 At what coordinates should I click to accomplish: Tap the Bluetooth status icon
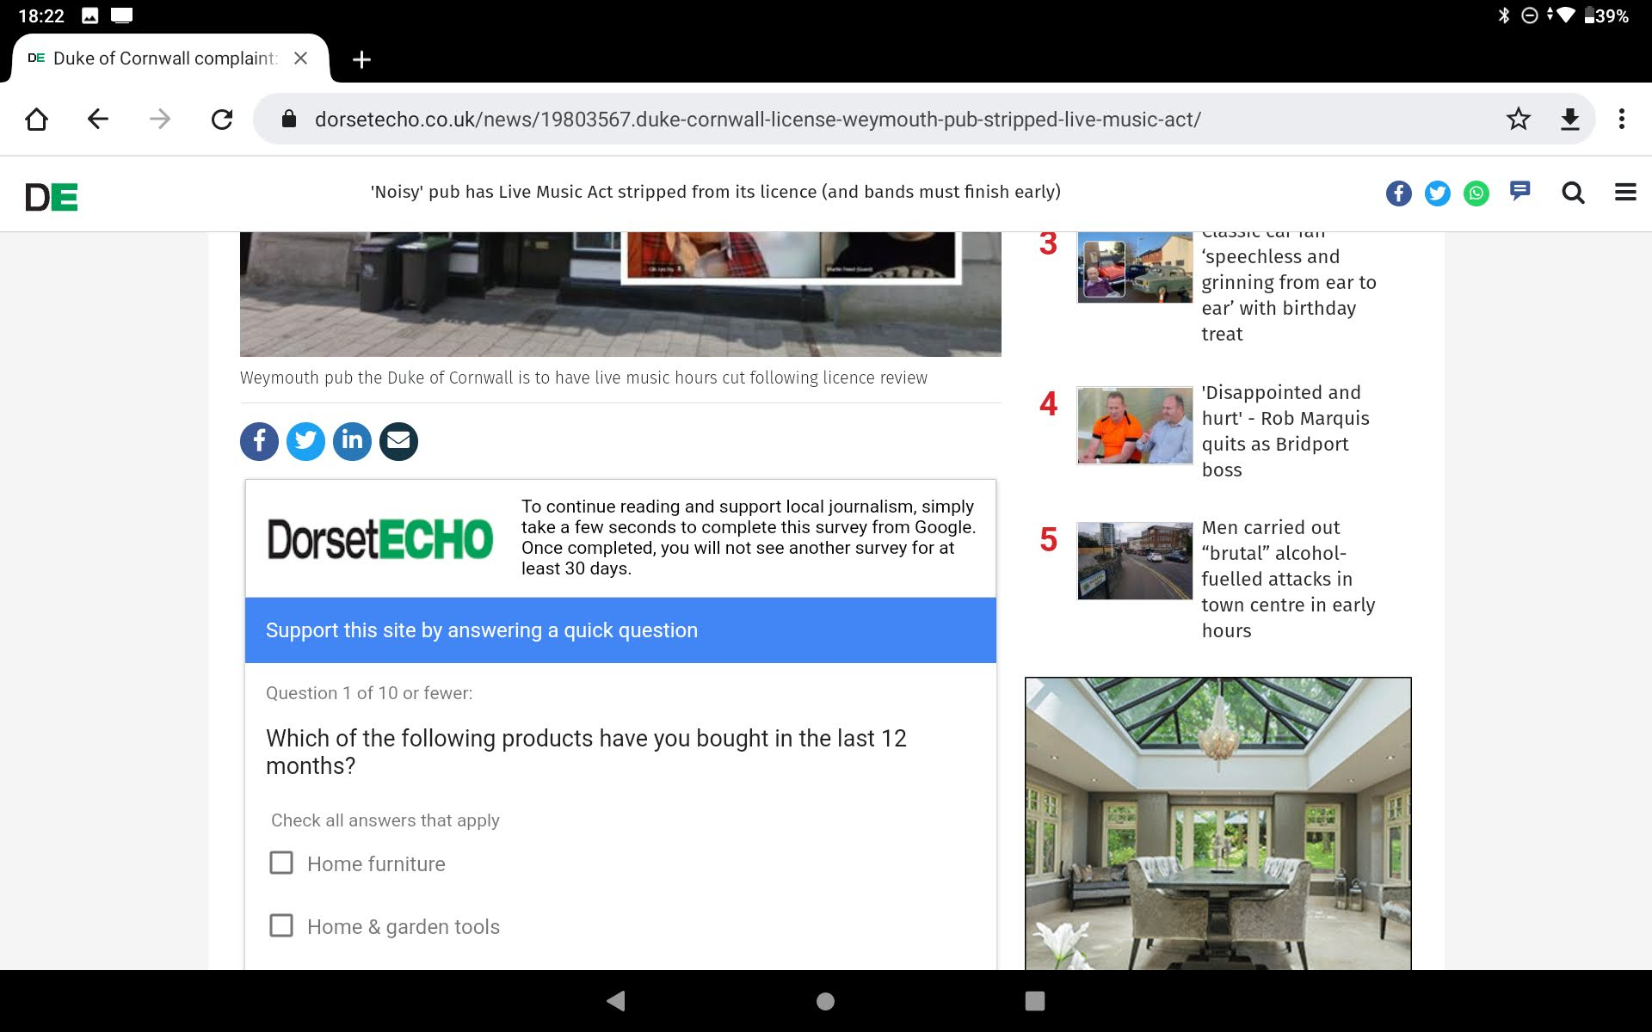[x=1504, y=15]
